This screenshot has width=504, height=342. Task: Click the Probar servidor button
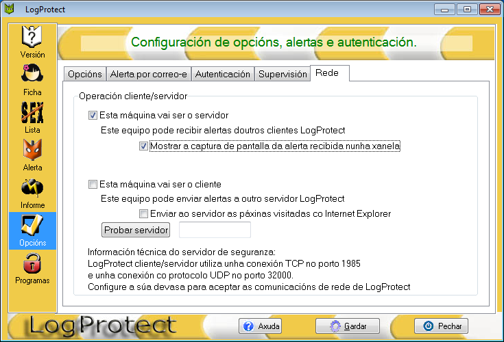[x=136, y=230]
